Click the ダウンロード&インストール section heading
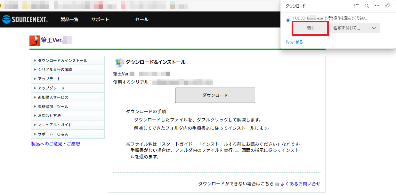The image size is (396, 195). pos(156,62)
